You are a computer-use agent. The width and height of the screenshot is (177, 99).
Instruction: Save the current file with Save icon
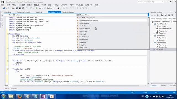[x=20, y=8]
